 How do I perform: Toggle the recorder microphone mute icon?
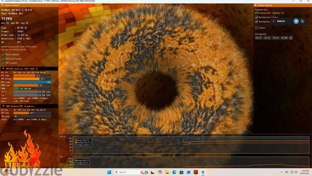pos(302,21)
